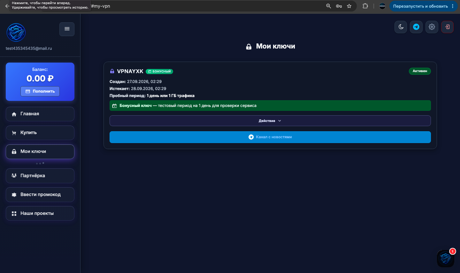Click the VPN logo avatar in sidebar

tap(16, 33)
